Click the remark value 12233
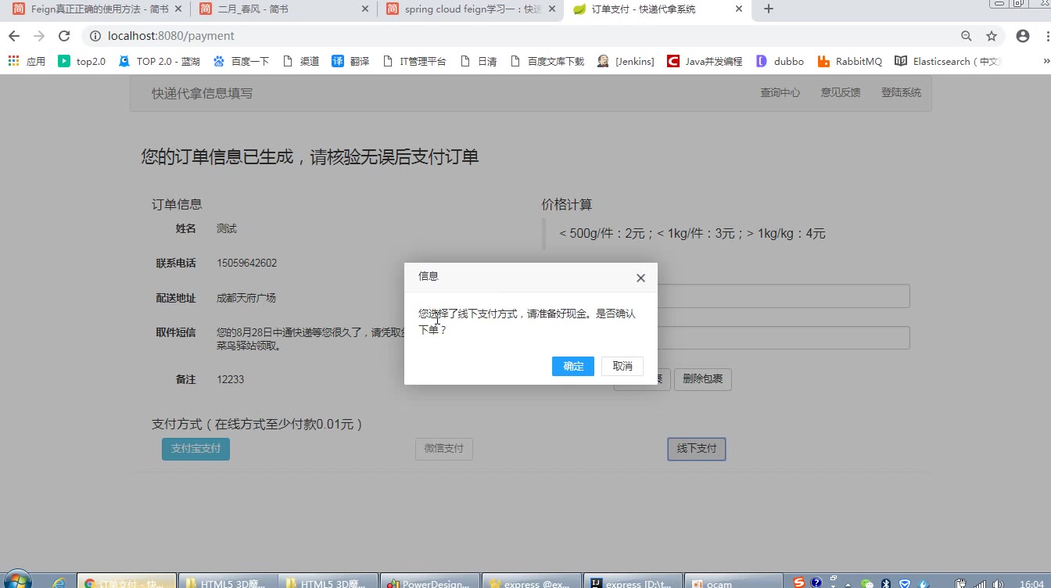1051x588 pixels. (x=231, y=379)
